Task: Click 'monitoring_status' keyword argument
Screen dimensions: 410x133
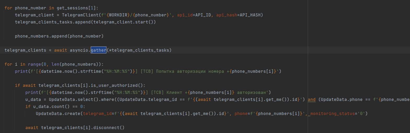Action: pyautogui.click(x=333, y=113)
